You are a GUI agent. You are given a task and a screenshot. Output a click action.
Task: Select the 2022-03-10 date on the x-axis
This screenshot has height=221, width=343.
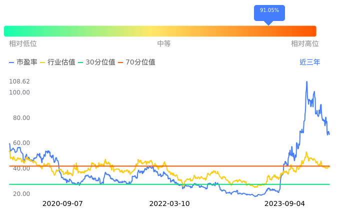(169, 204)
